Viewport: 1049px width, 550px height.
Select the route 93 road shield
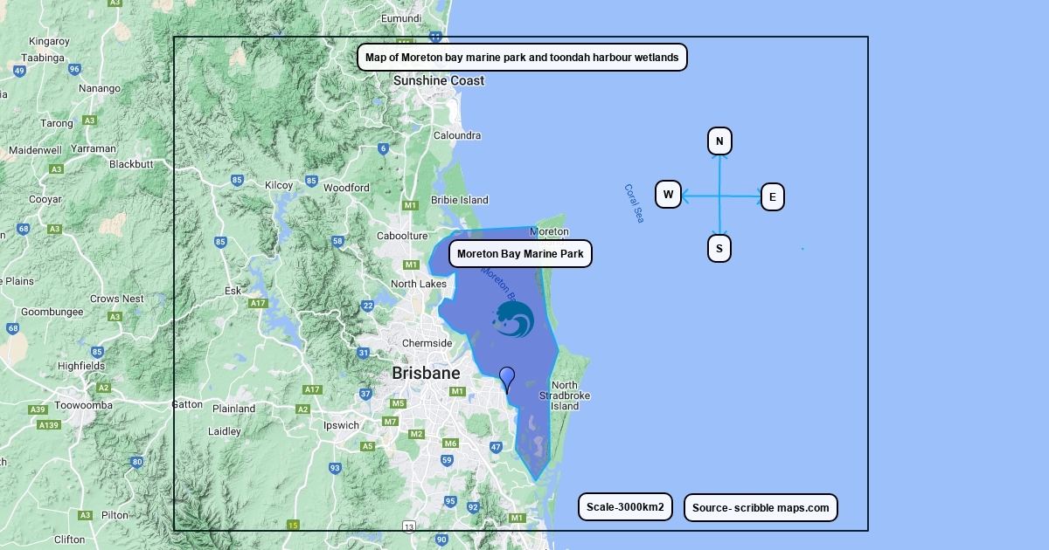pyautogui.click(x=335, y=468)
